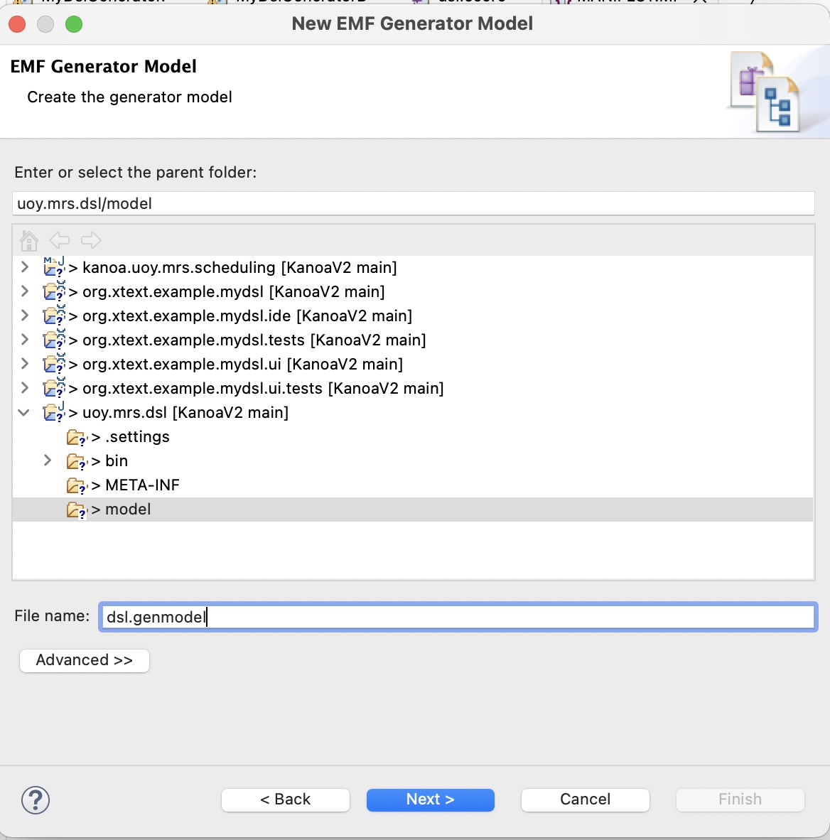
Task: Collapse the uoy.mrs.dsl project tree
Action: point(24,412)
